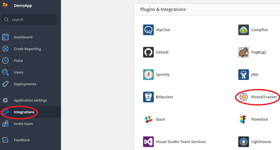Image resolution: width=280 pixels, height=150 pixels.
Task: Click the Crash Reporting bug icon
Action: (5, 49)
